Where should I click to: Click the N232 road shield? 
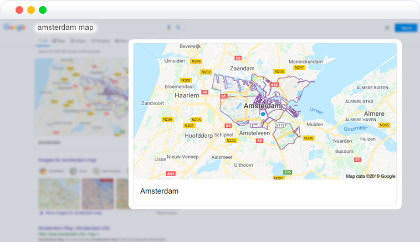(231, 140)
